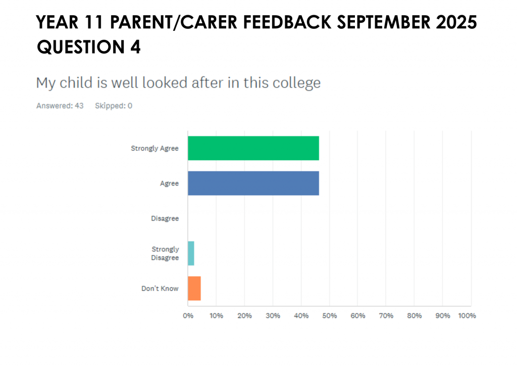Click the 'Agree' category label
517x366 pixels.
169,184
